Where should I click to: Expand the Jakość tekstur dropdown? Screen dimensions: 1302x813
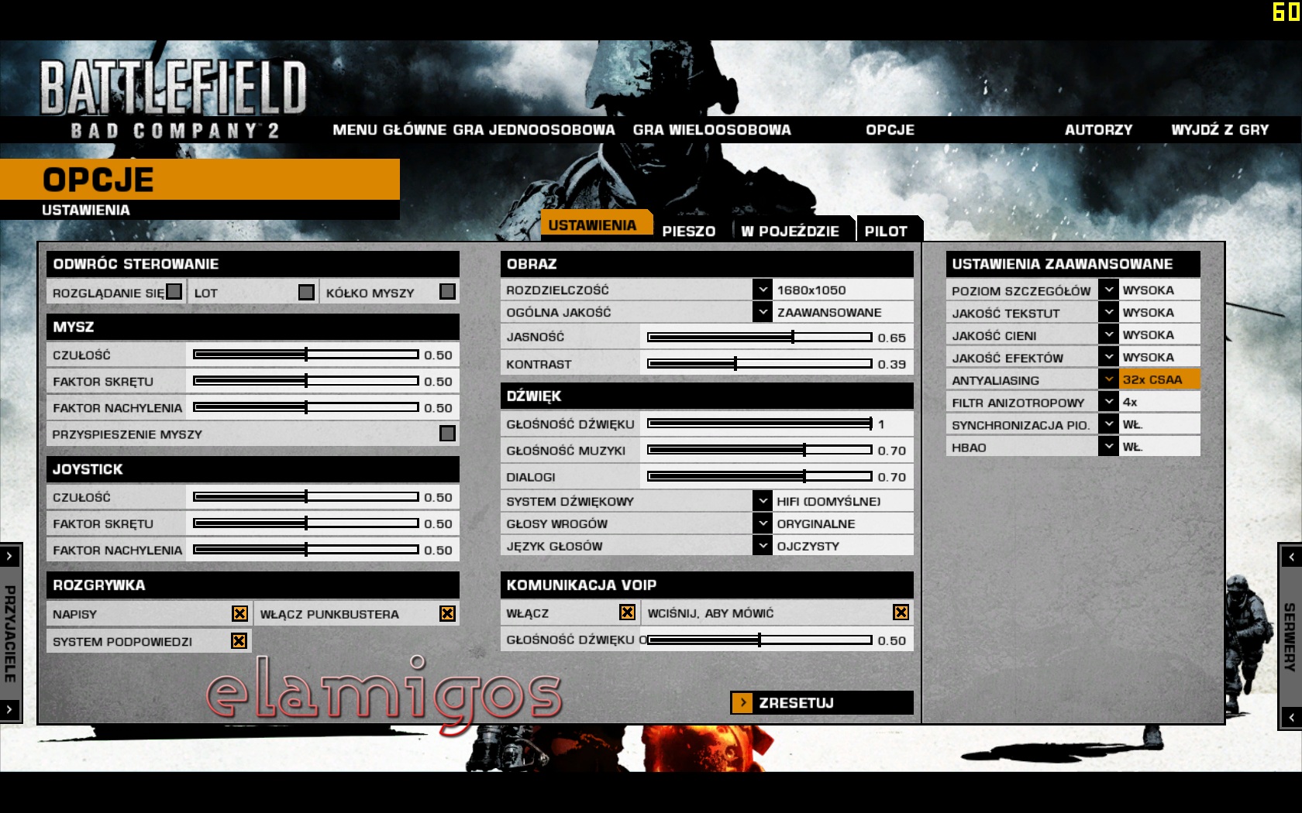[1108, 312]
